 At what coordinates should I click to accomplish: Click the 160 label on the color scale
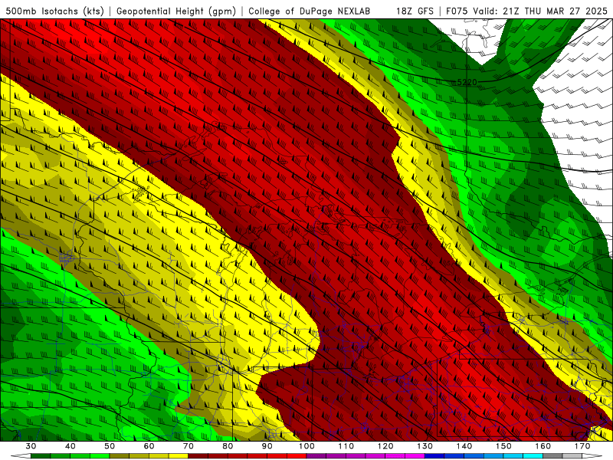coord(543,446)
